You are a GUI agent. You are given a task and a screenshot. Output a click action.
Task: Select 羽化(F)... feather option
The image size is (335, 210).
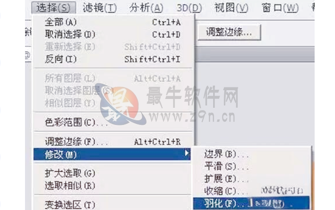pyautogui.click(x=252, y=204)
